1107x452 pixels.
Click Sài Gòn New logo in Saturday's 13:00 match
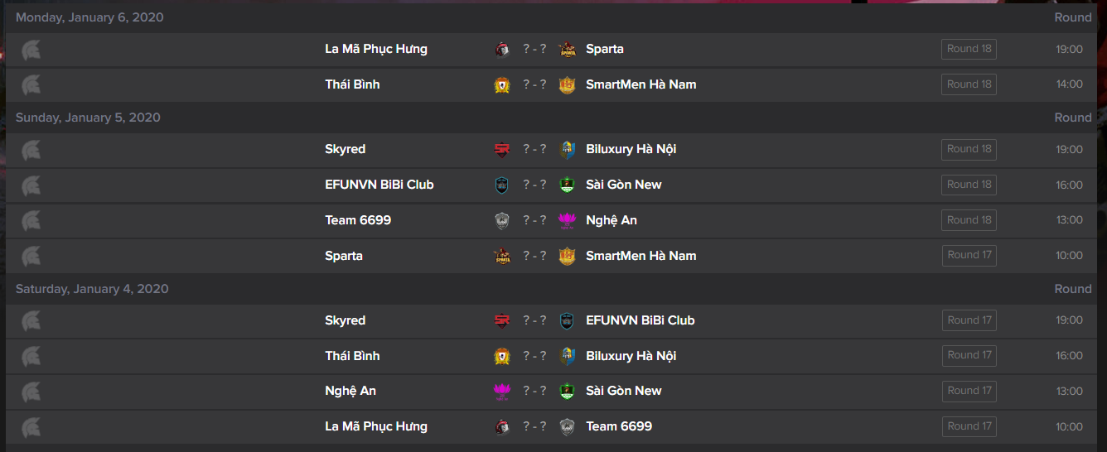click(x=567, y=391)
